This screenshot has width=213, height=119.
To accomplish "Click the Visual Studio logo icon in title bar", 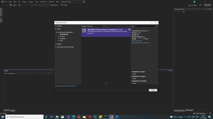I will coord(2,2).
